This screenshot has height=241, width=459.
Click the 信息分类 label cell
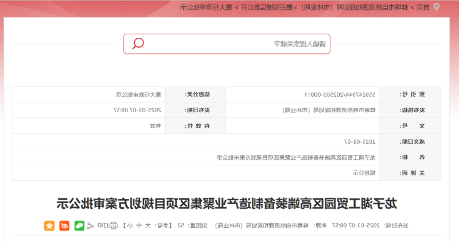coord(196,94)
